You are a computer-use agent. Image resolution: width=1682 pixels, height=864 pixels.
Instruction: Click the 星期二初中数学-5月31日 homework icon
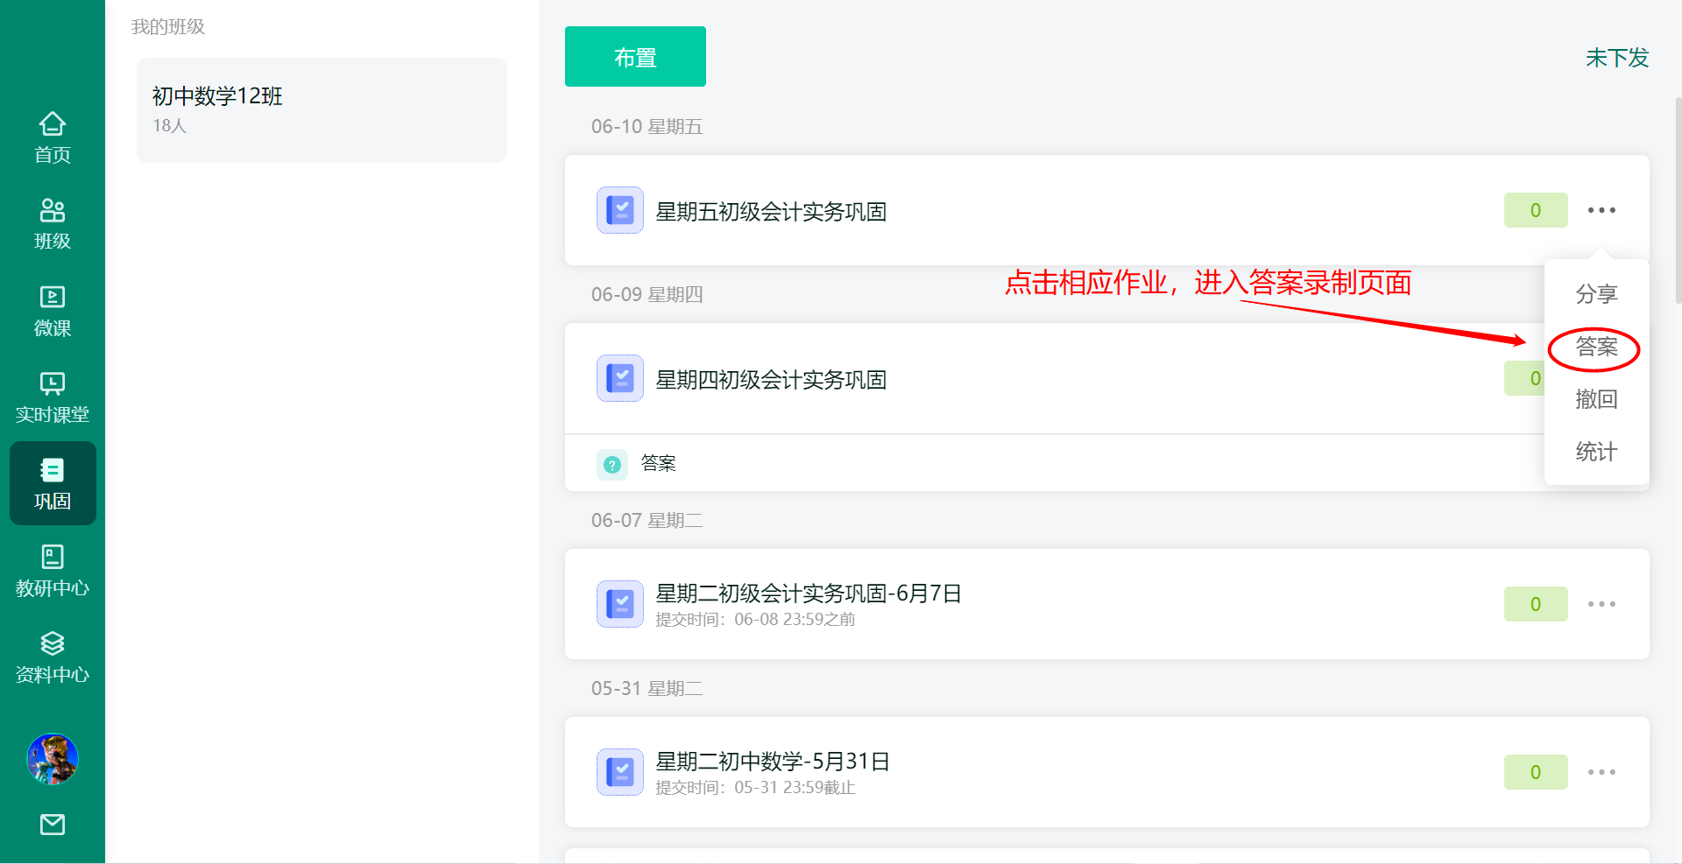(x=620, y=772)
